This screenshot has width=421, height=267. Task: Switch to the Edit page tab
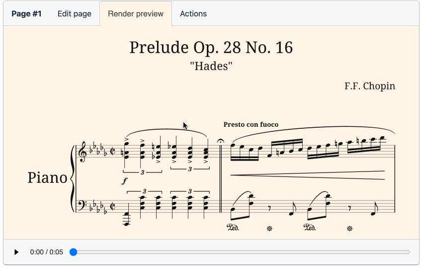75,14
